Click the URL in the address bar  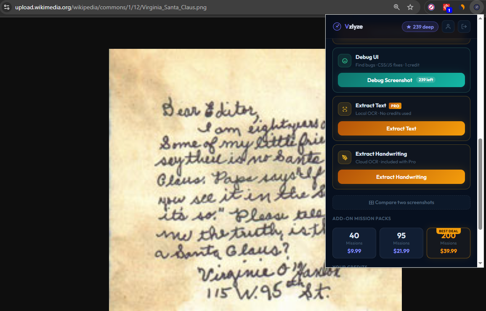(111, 7)
